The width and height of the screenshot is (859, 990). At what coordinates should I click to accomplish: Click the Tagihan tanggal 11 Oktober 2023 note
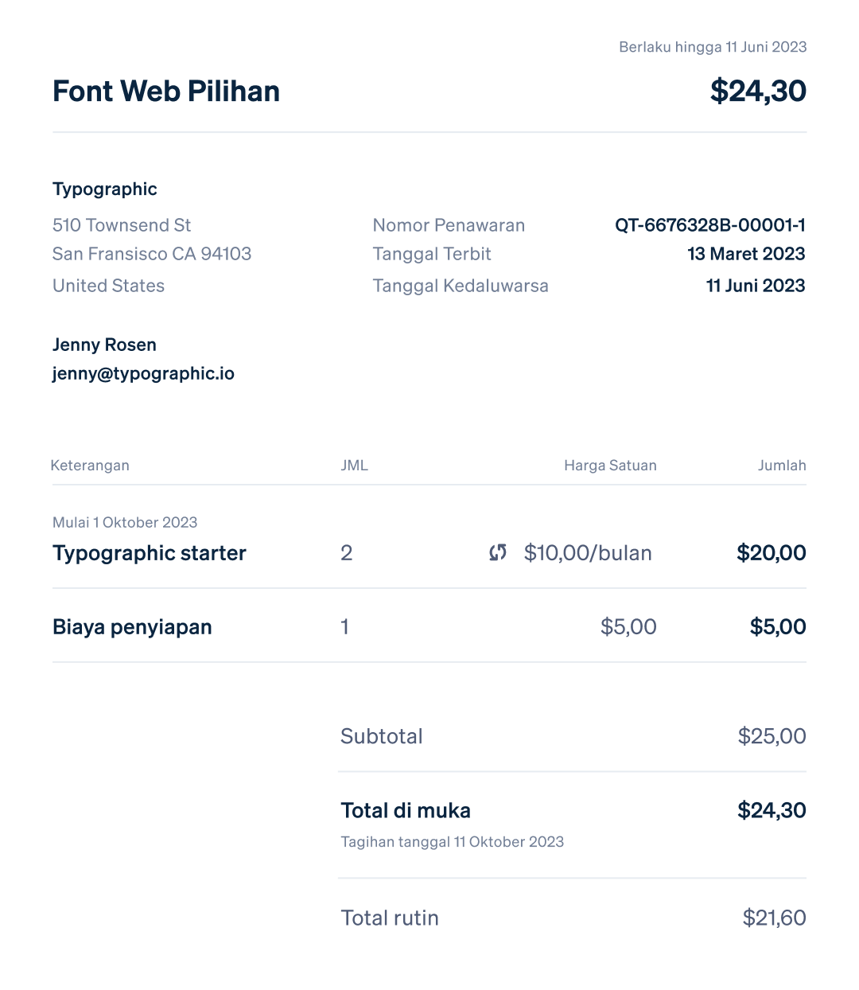coord(452,842)
